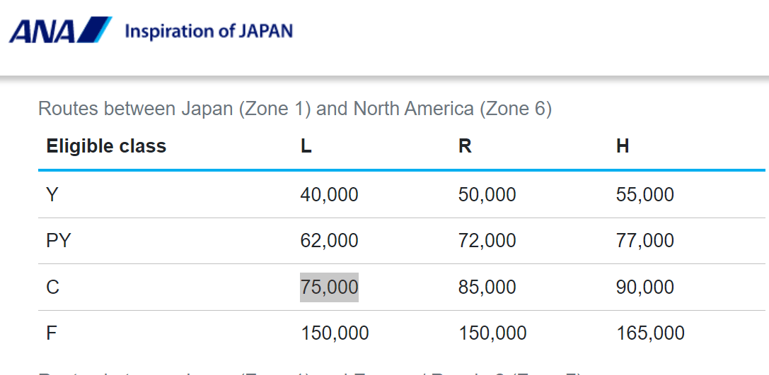
Task: Select the "Eligible class" column header
Action: point(106,146)
